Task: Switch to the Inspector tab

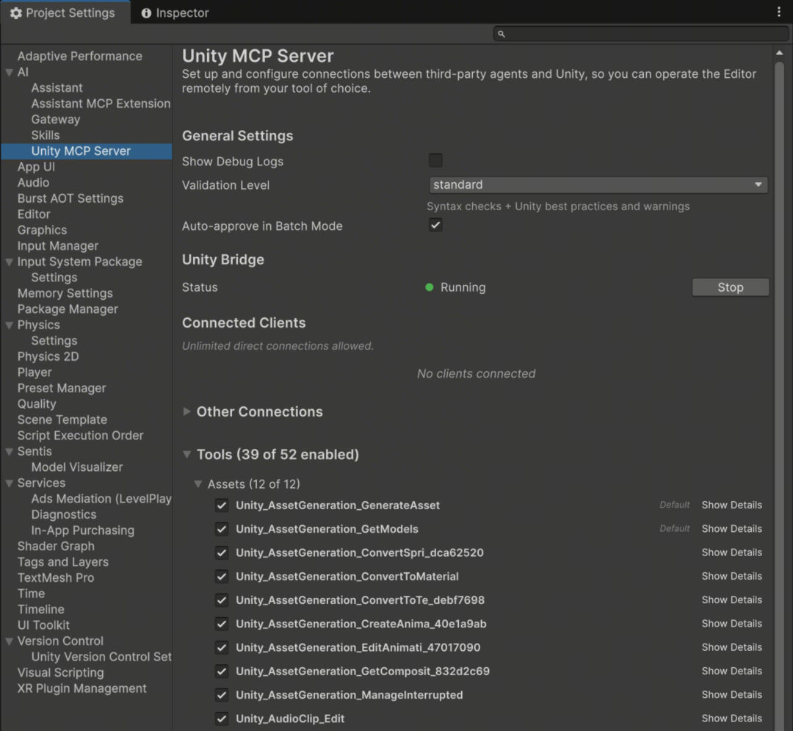Action: click(175, 12)
